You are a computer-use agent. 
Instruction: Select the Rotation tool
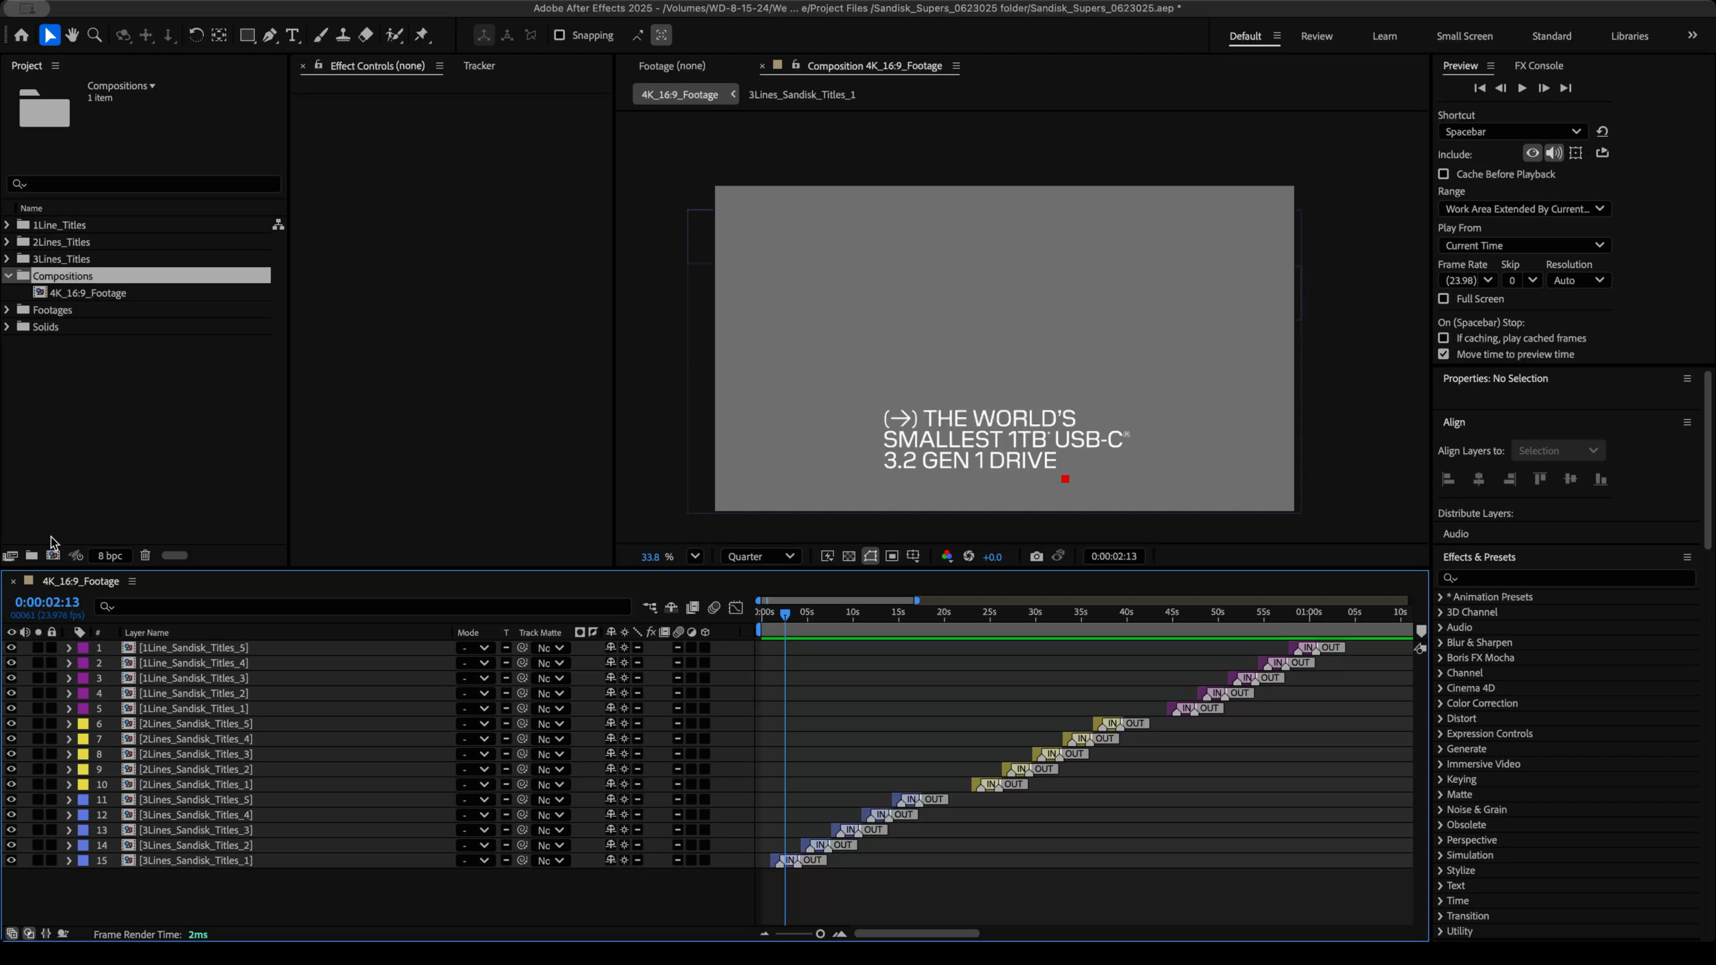pos(196,36)
